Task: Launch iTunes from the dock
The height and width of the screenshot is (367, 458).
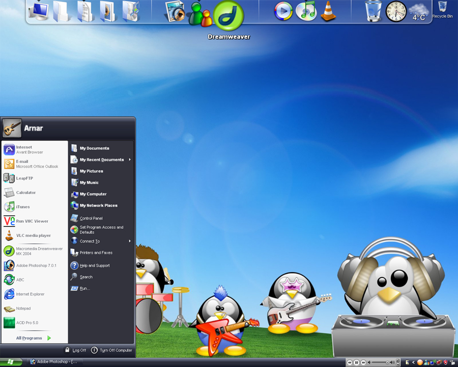Action: point(306,11)
